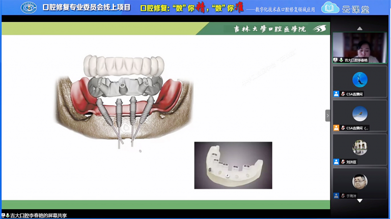Click muted mic icon on first CSA直播间
Screen dimensions: 391x219
(343, 94)
